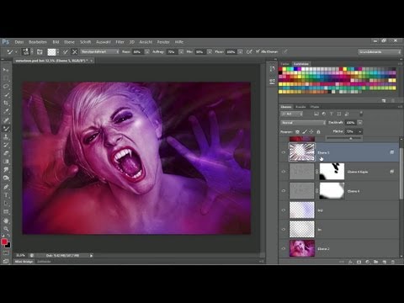Add a layer mask using bottom icon
The height and width of the screenshot is (303, 404).
[359, 262]
